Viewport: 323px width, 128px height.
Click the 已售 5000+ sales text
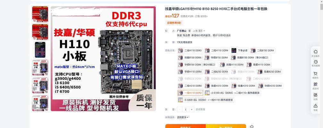point(201,16)
